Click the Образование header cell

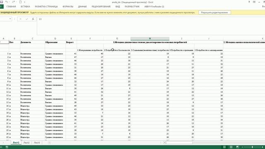55,42
